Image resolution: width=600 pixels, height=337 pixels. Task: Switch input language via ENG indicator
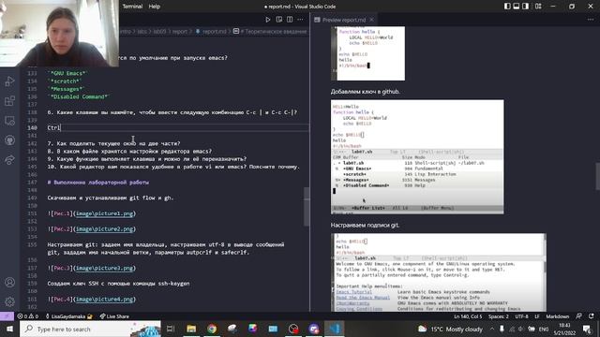click(544, 329)
